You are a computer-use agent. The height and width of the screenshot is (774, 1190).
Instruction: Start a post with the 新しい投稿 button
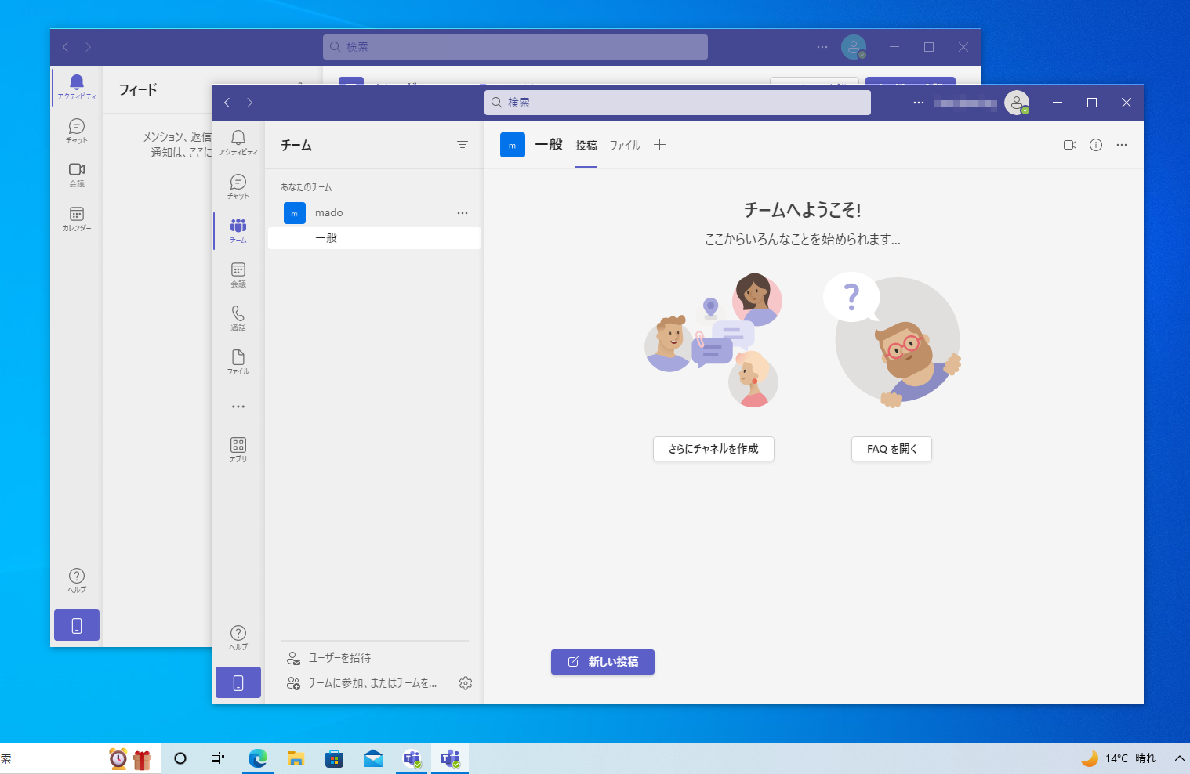tap(602, 661)
